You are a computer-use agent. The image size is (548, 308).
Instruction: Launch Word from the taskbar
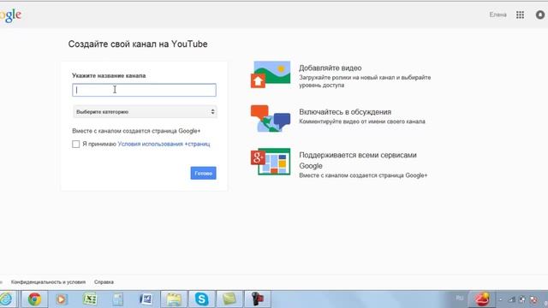[x=146, y=299]
